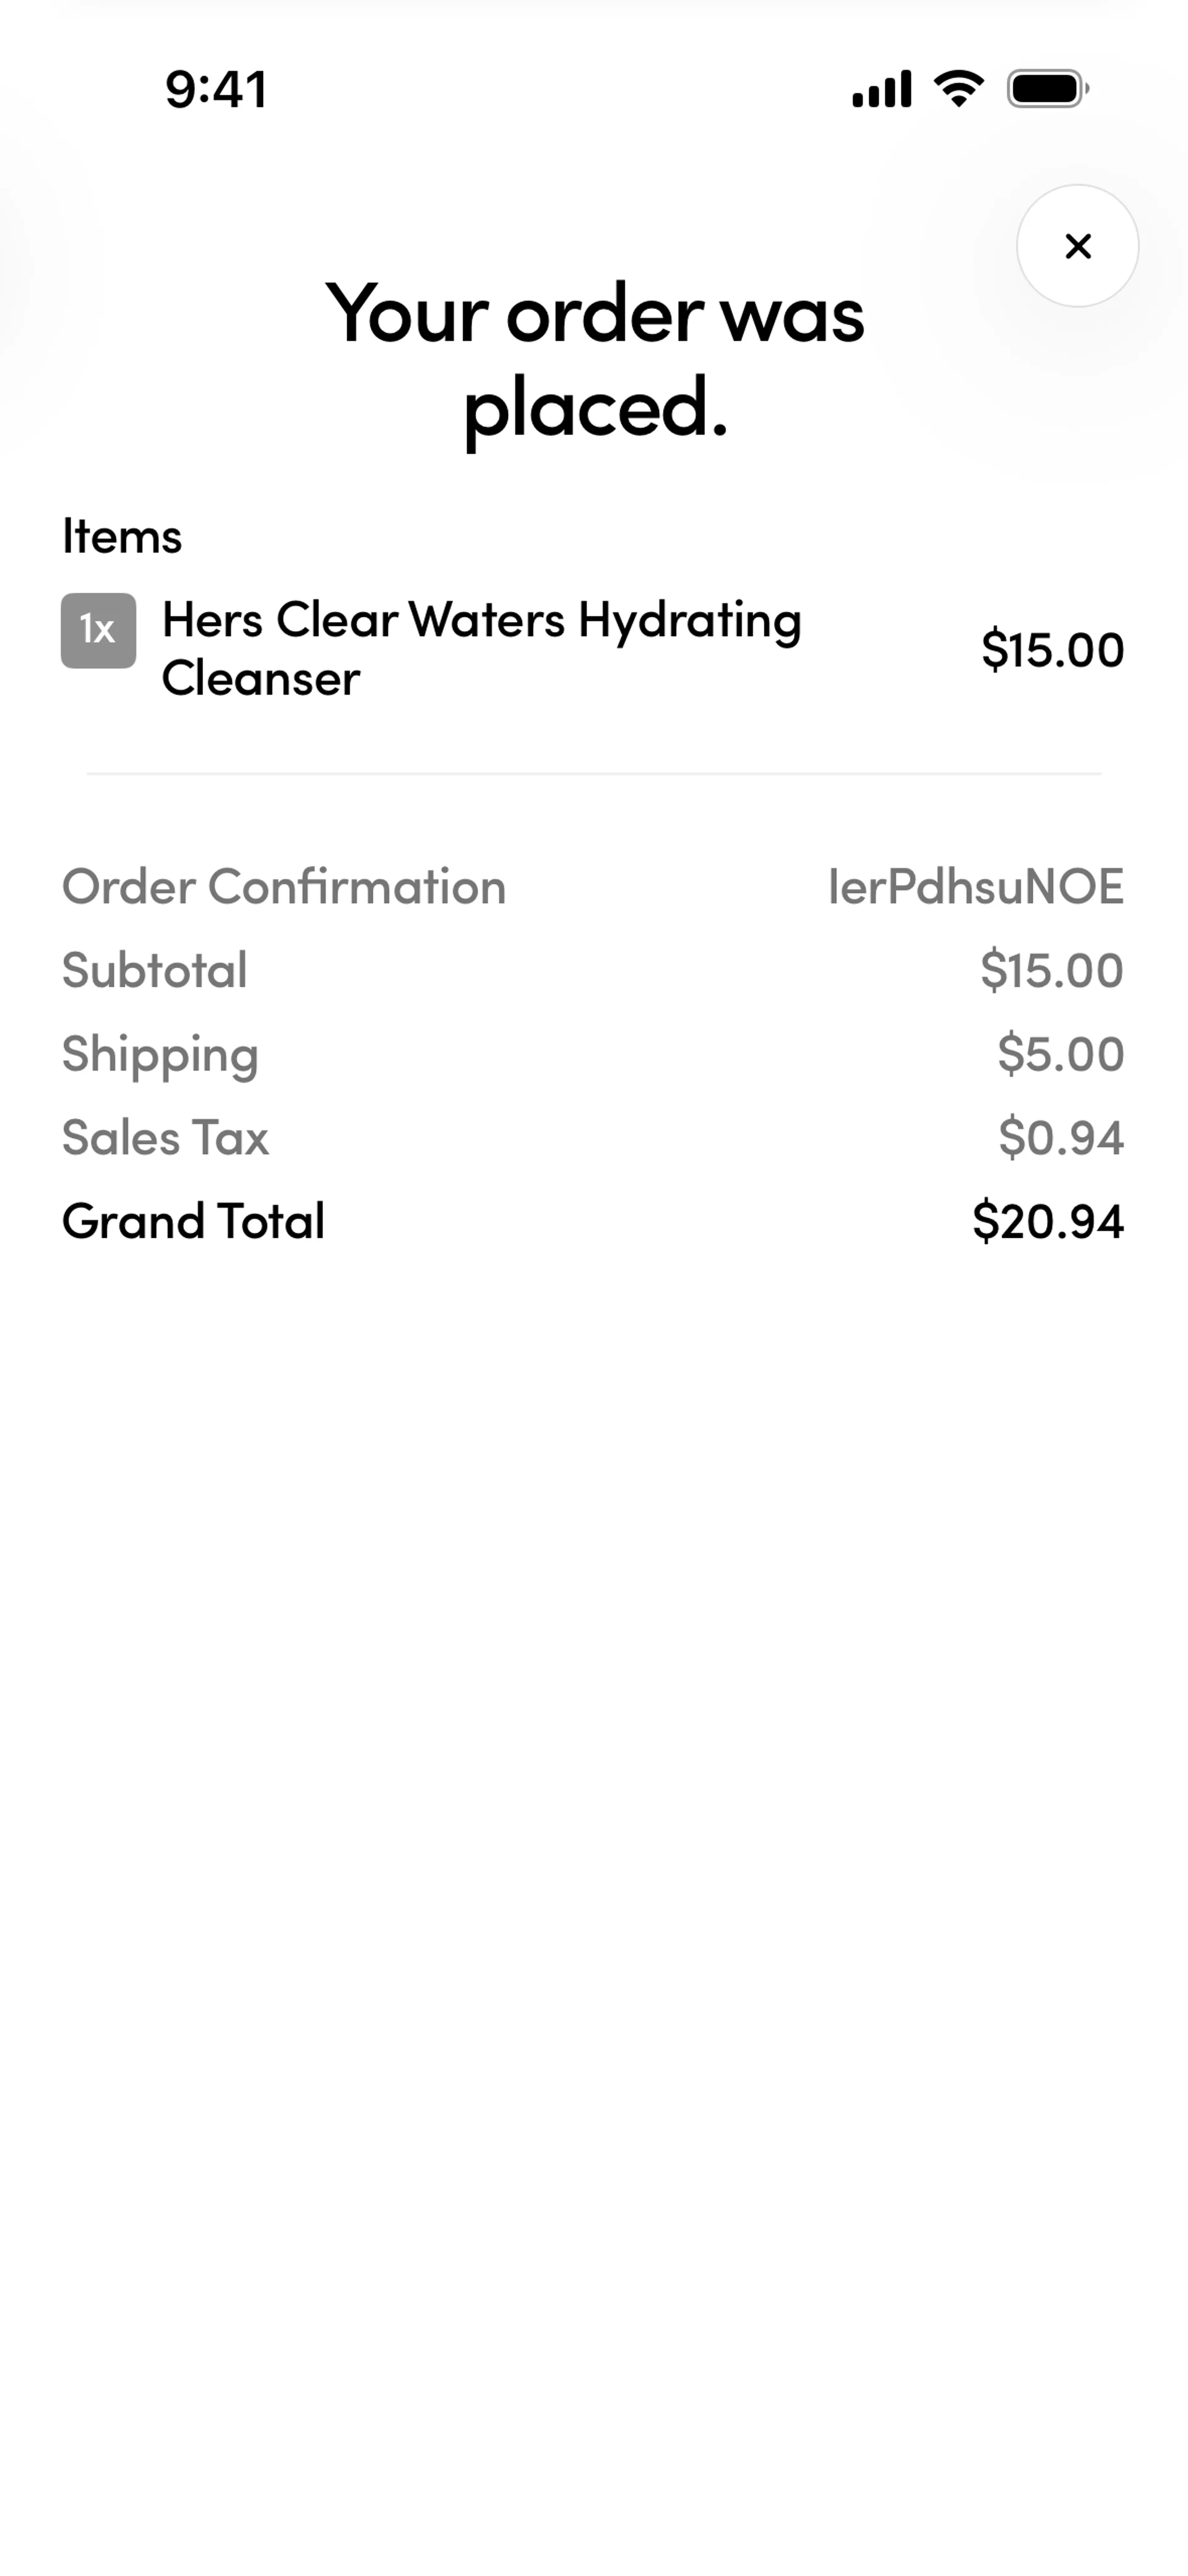This screenshot has width=1188, height=2576.
Task: Tap the Sales Tax label
Action: 165,1138
